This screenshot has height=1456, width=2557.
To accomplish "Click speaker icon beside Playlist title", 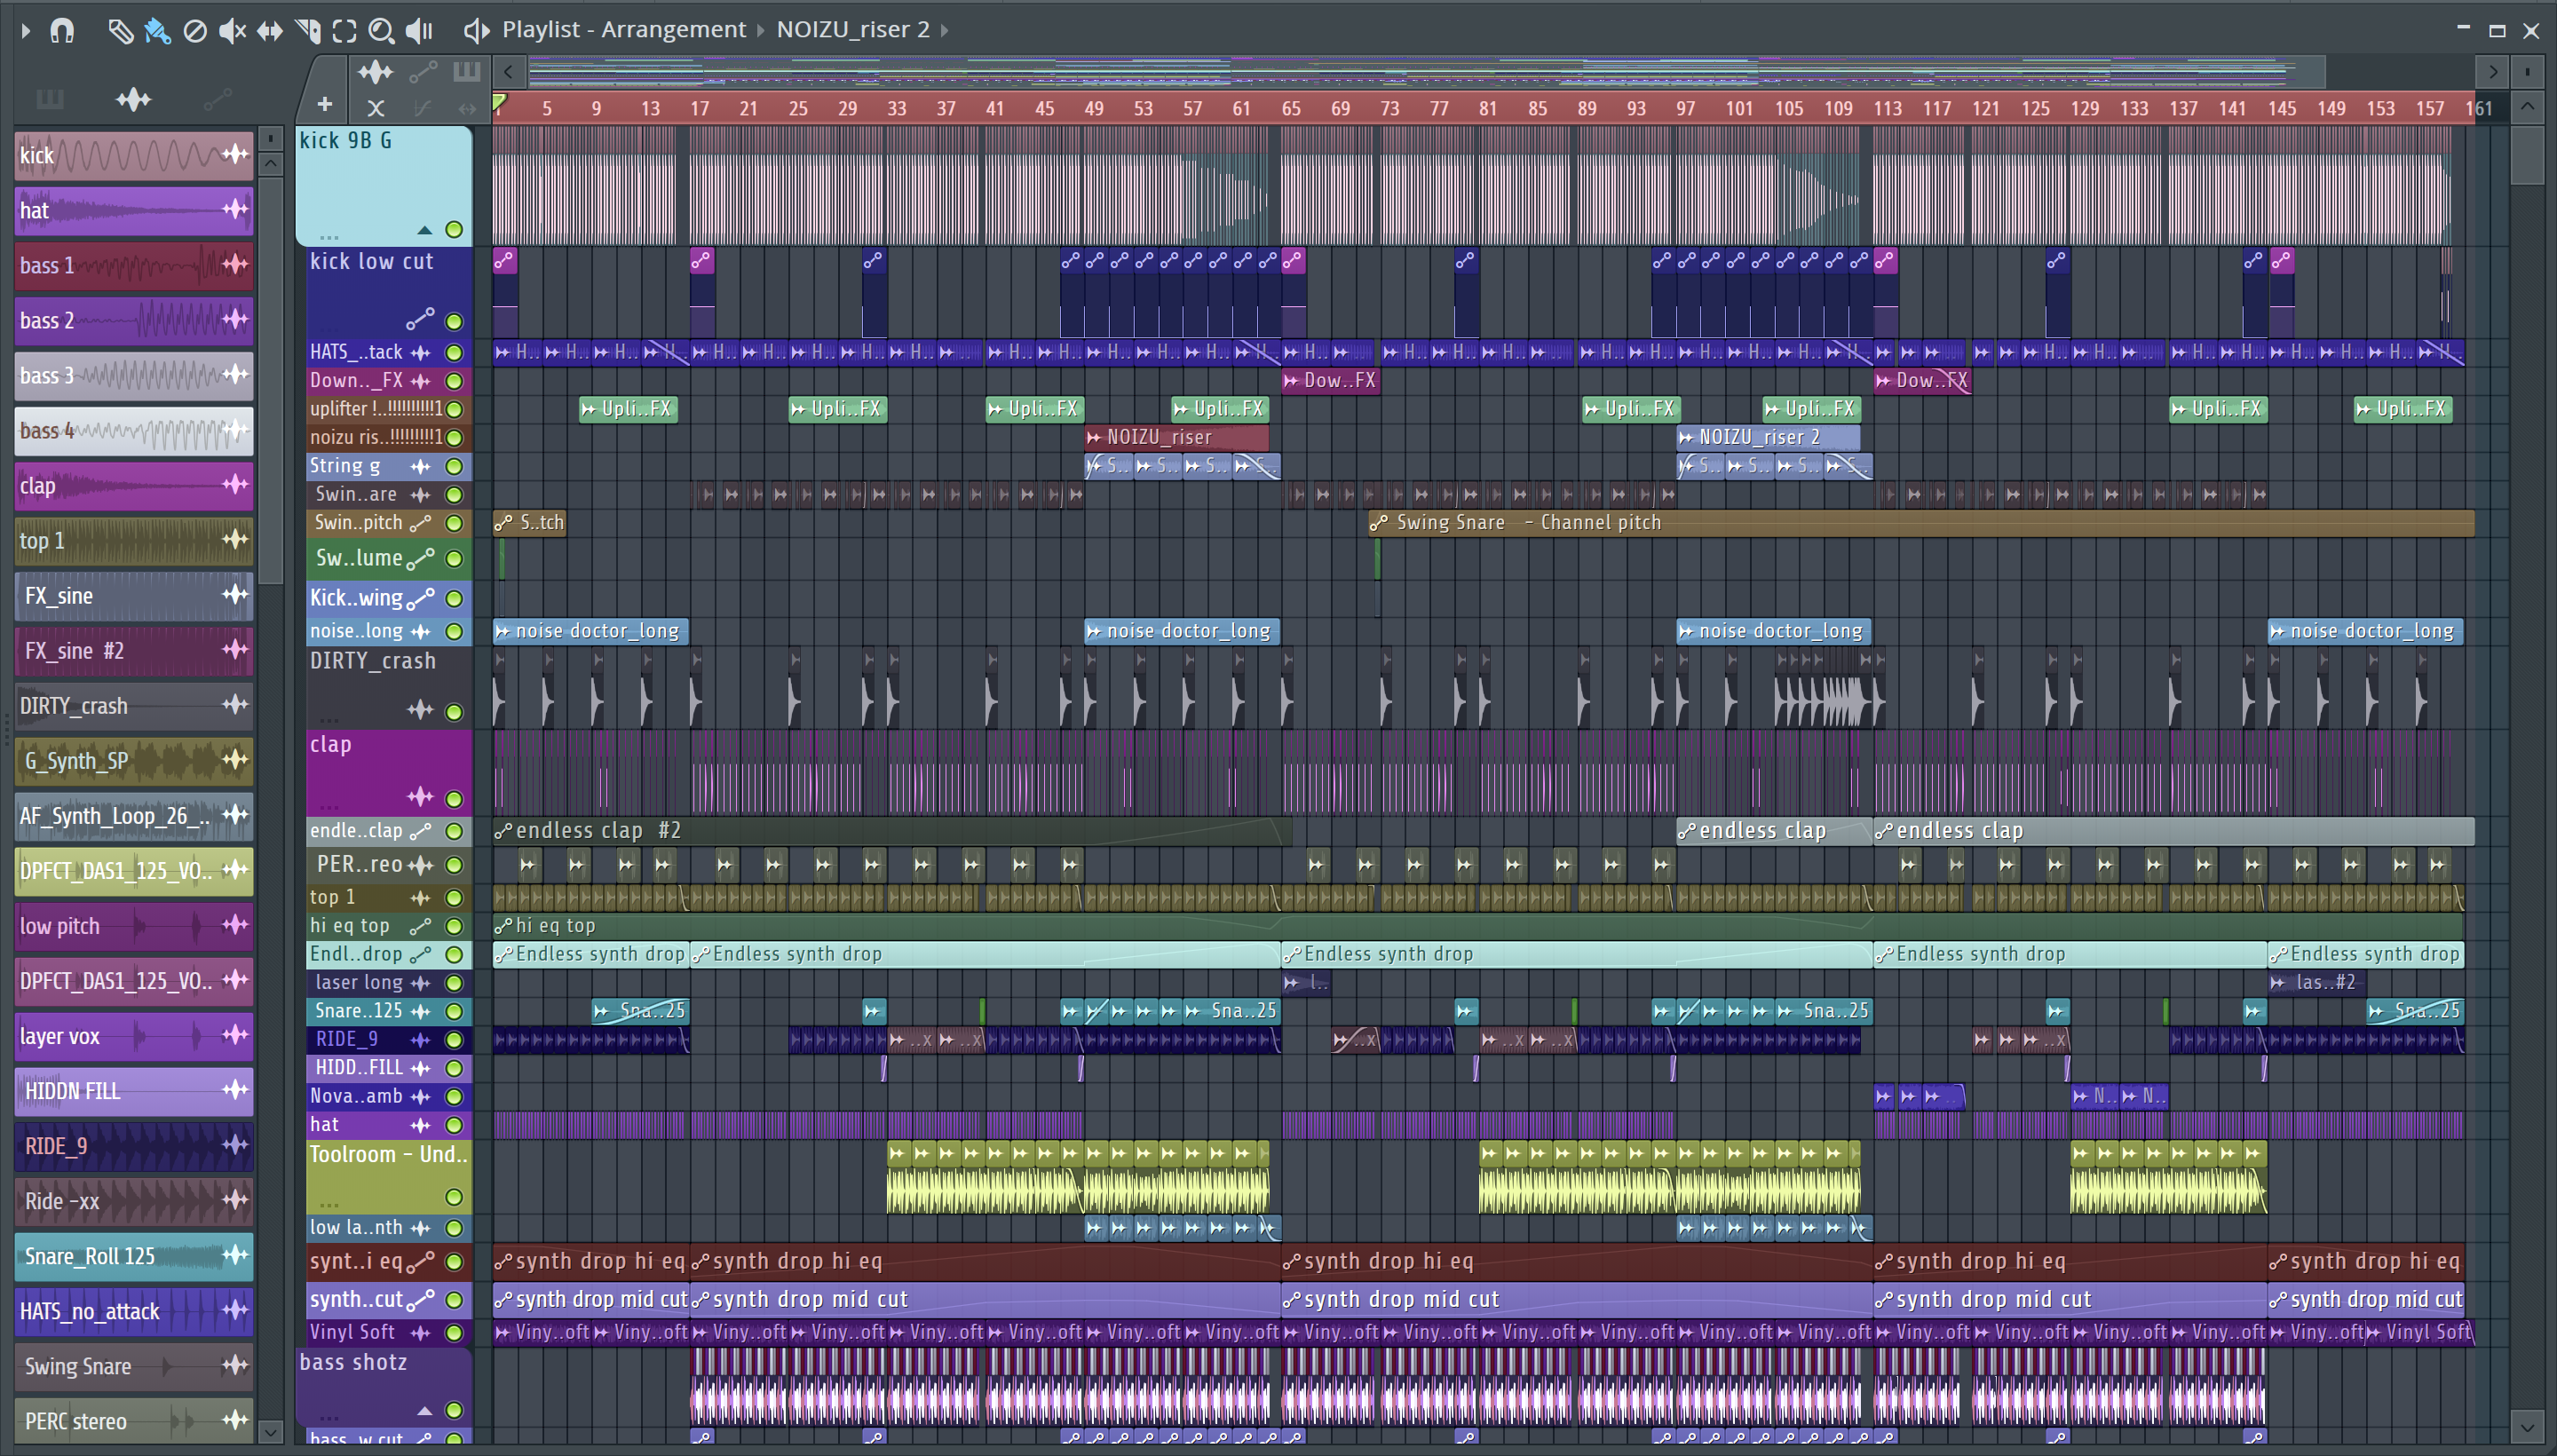I will tap(476, 30).
